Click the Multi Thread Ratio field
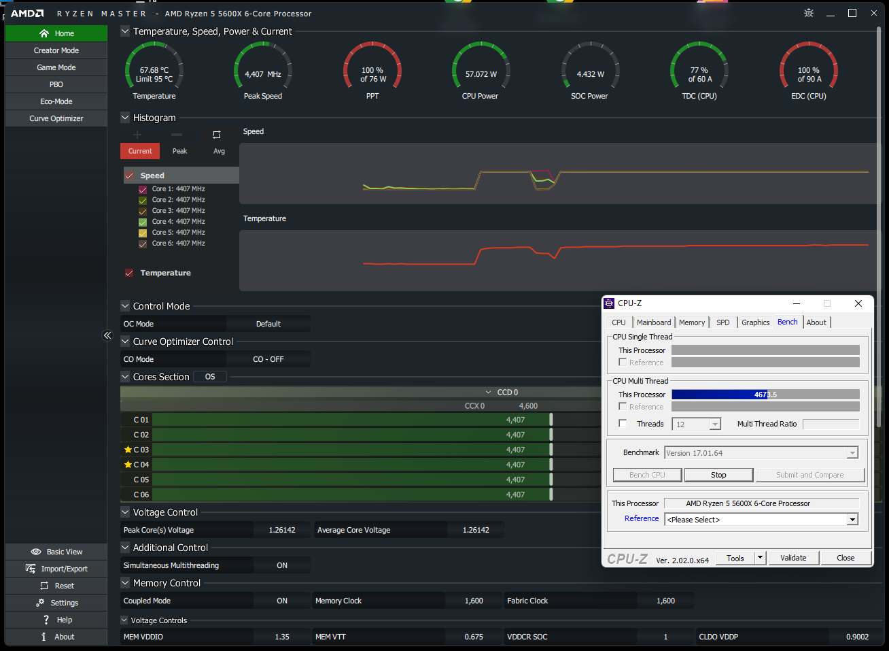This screenshot has height=651, width=889. coord(831,424)
